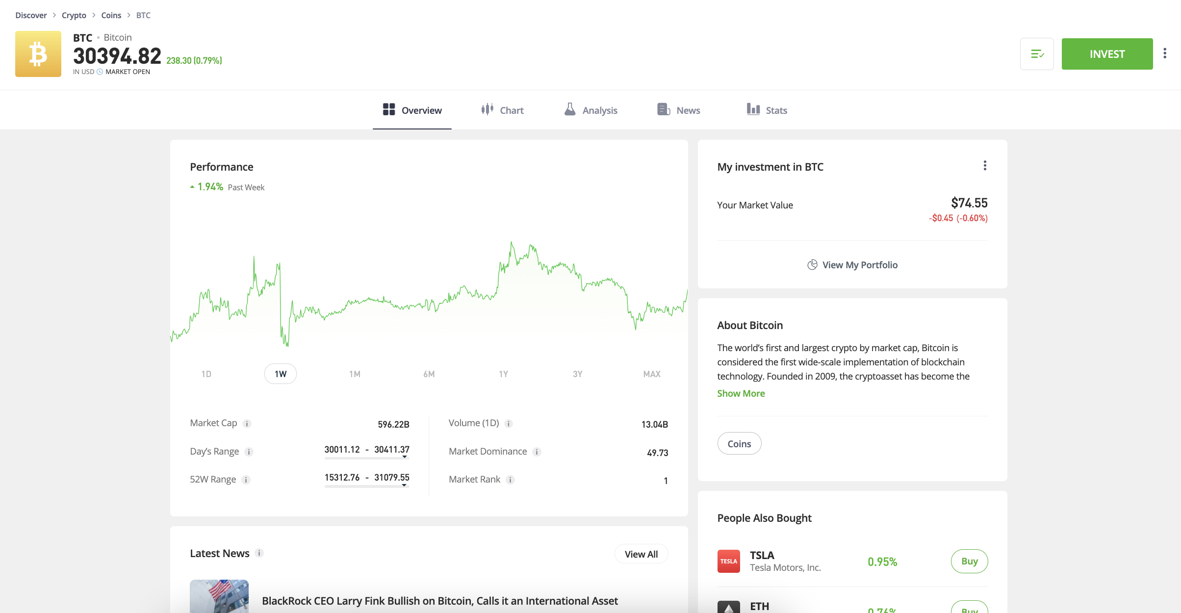Click the $74.55 market value
This screenshot has width=1181, height=613.
click(x=969, y=203)
